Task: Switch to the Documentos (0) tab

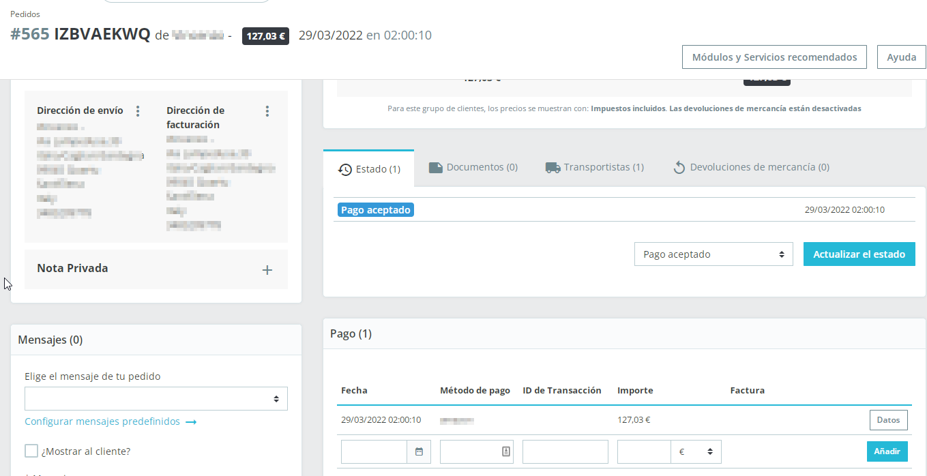Action: point(473,167)
